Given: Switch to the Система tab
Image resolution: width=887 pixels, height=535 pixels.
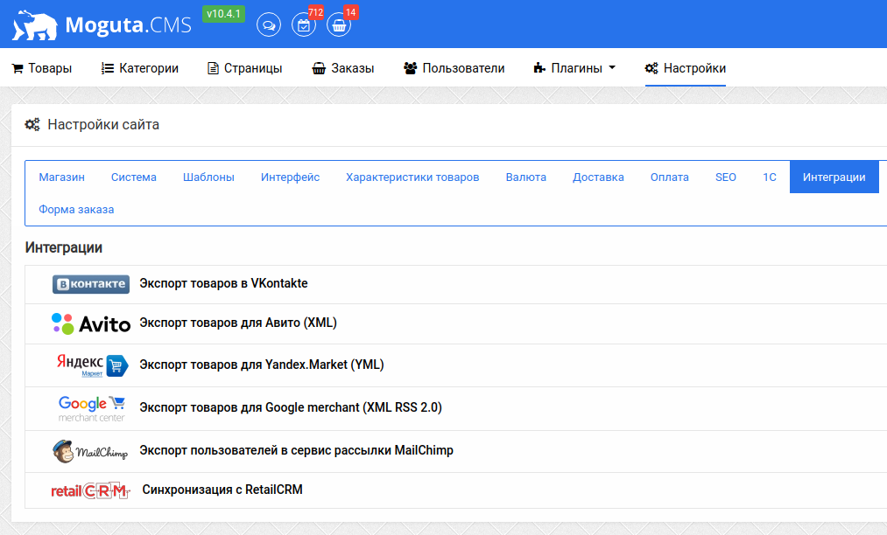Looking at the screenshot, I should 133,177.
